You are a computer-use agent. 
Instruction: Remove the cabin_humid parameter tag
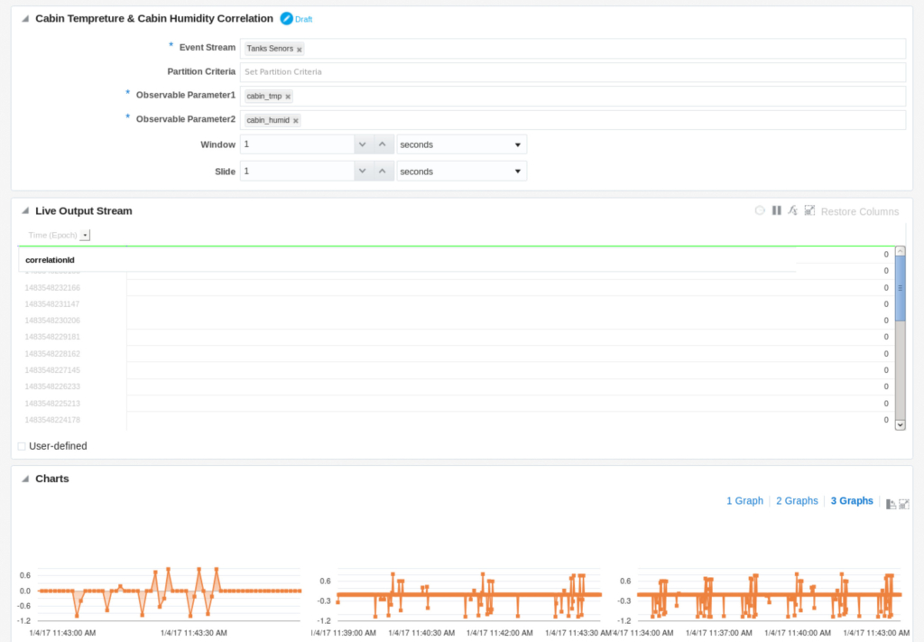point(296,121)
